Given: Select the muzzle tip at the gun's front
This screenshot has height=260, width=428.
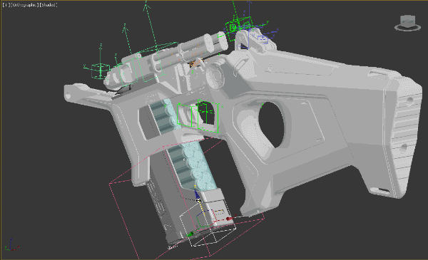Looking at the screenshot, I should [x=71, y=93].
